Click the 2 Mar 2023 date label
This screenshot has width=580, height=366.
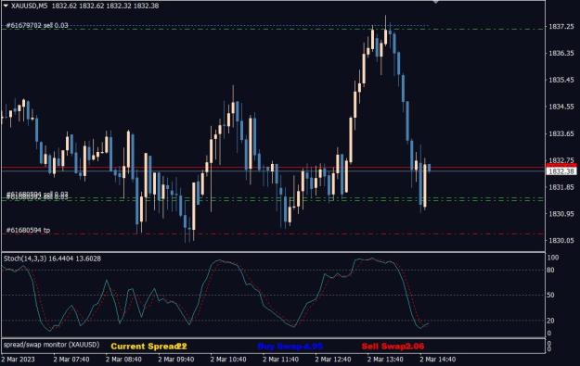point(18,360)
